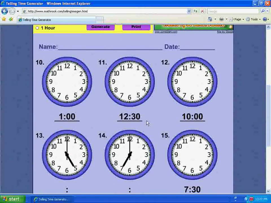Expand the Home button dropdown arrow

215,19
